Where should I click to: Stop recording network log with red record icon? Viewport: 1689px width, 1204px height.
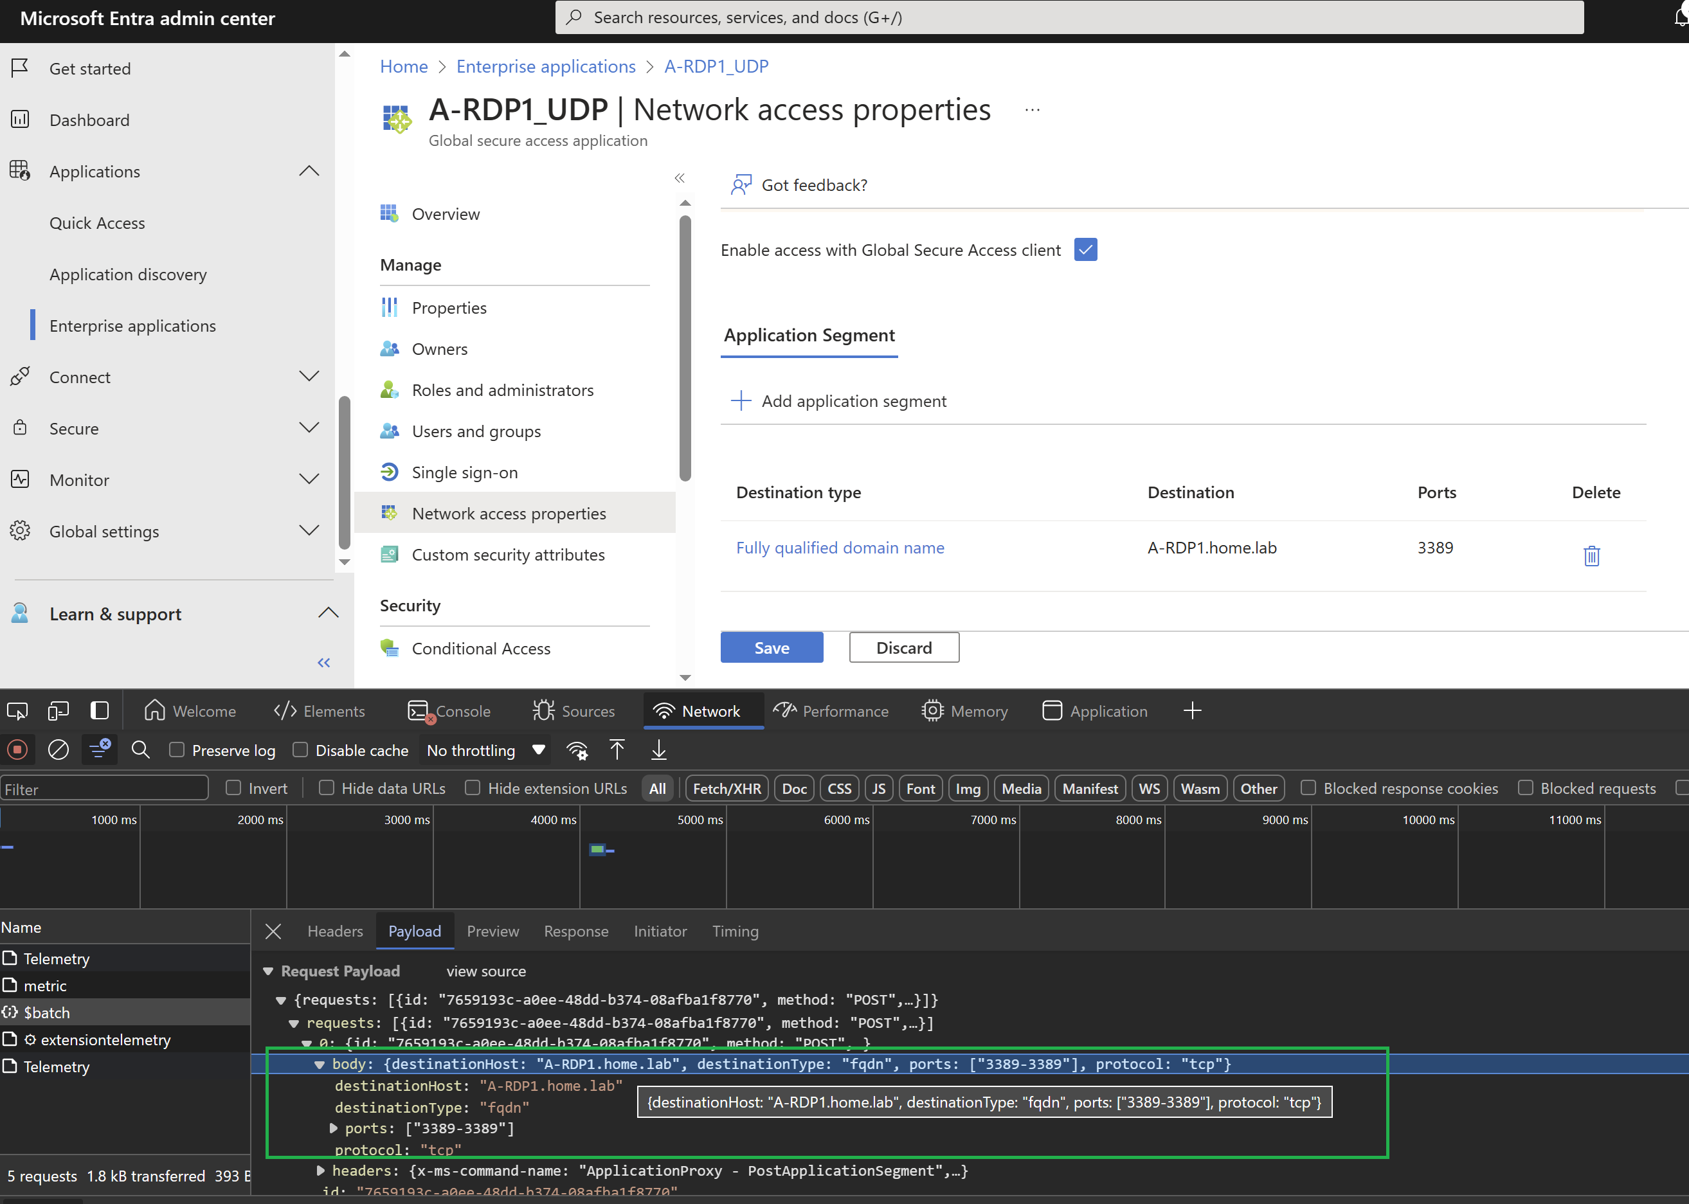coord(17,750)
